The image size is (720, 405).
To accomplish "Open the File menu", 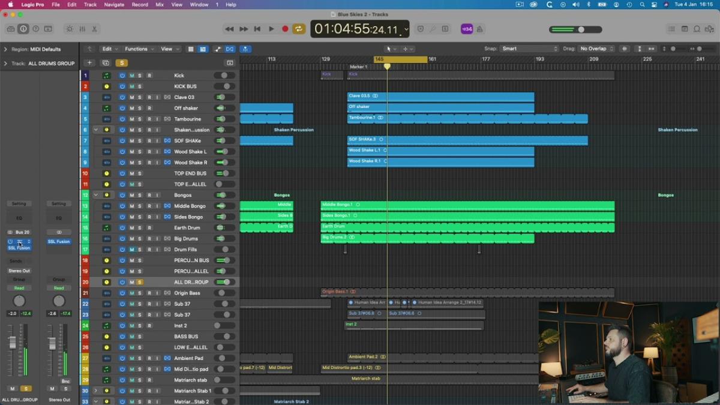I will pos(56,4).
